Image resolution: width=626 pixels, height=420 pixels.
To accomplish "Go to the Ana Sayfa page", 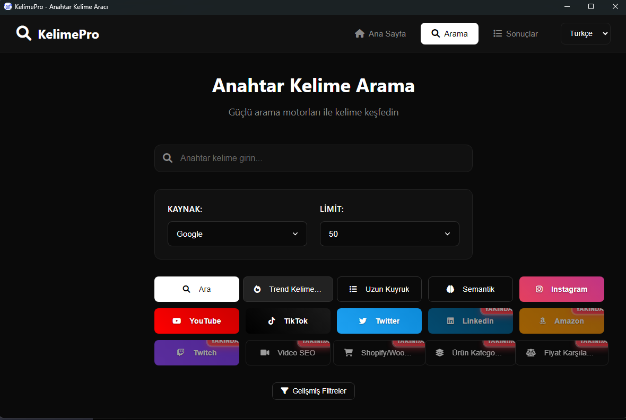I will click(x=380, y=34).
